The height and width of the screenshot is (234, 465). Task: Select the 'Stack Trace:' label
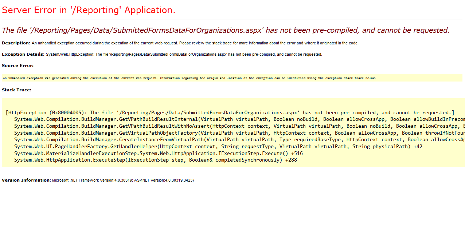pyautogui.click(x=16, y=90)
